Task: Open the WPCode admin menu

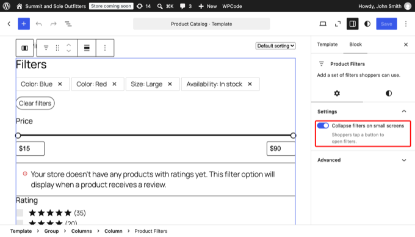Action: [x=232, y=6]
